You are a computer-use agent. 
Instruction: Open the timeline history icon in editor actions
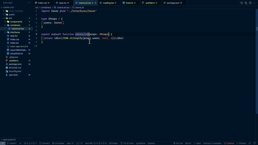pyautogui.click(x=241, y=3)
